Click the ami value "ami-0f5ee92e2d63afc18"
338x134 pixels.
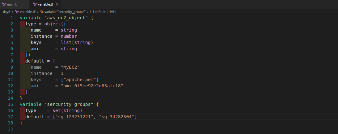(92, 86)
